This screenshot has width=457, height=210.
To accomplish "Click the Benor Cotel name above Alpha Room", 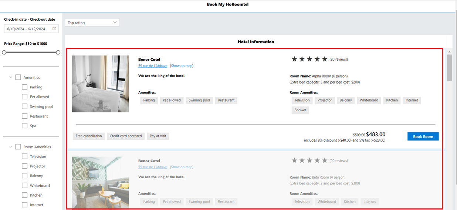I will point(149,60).
